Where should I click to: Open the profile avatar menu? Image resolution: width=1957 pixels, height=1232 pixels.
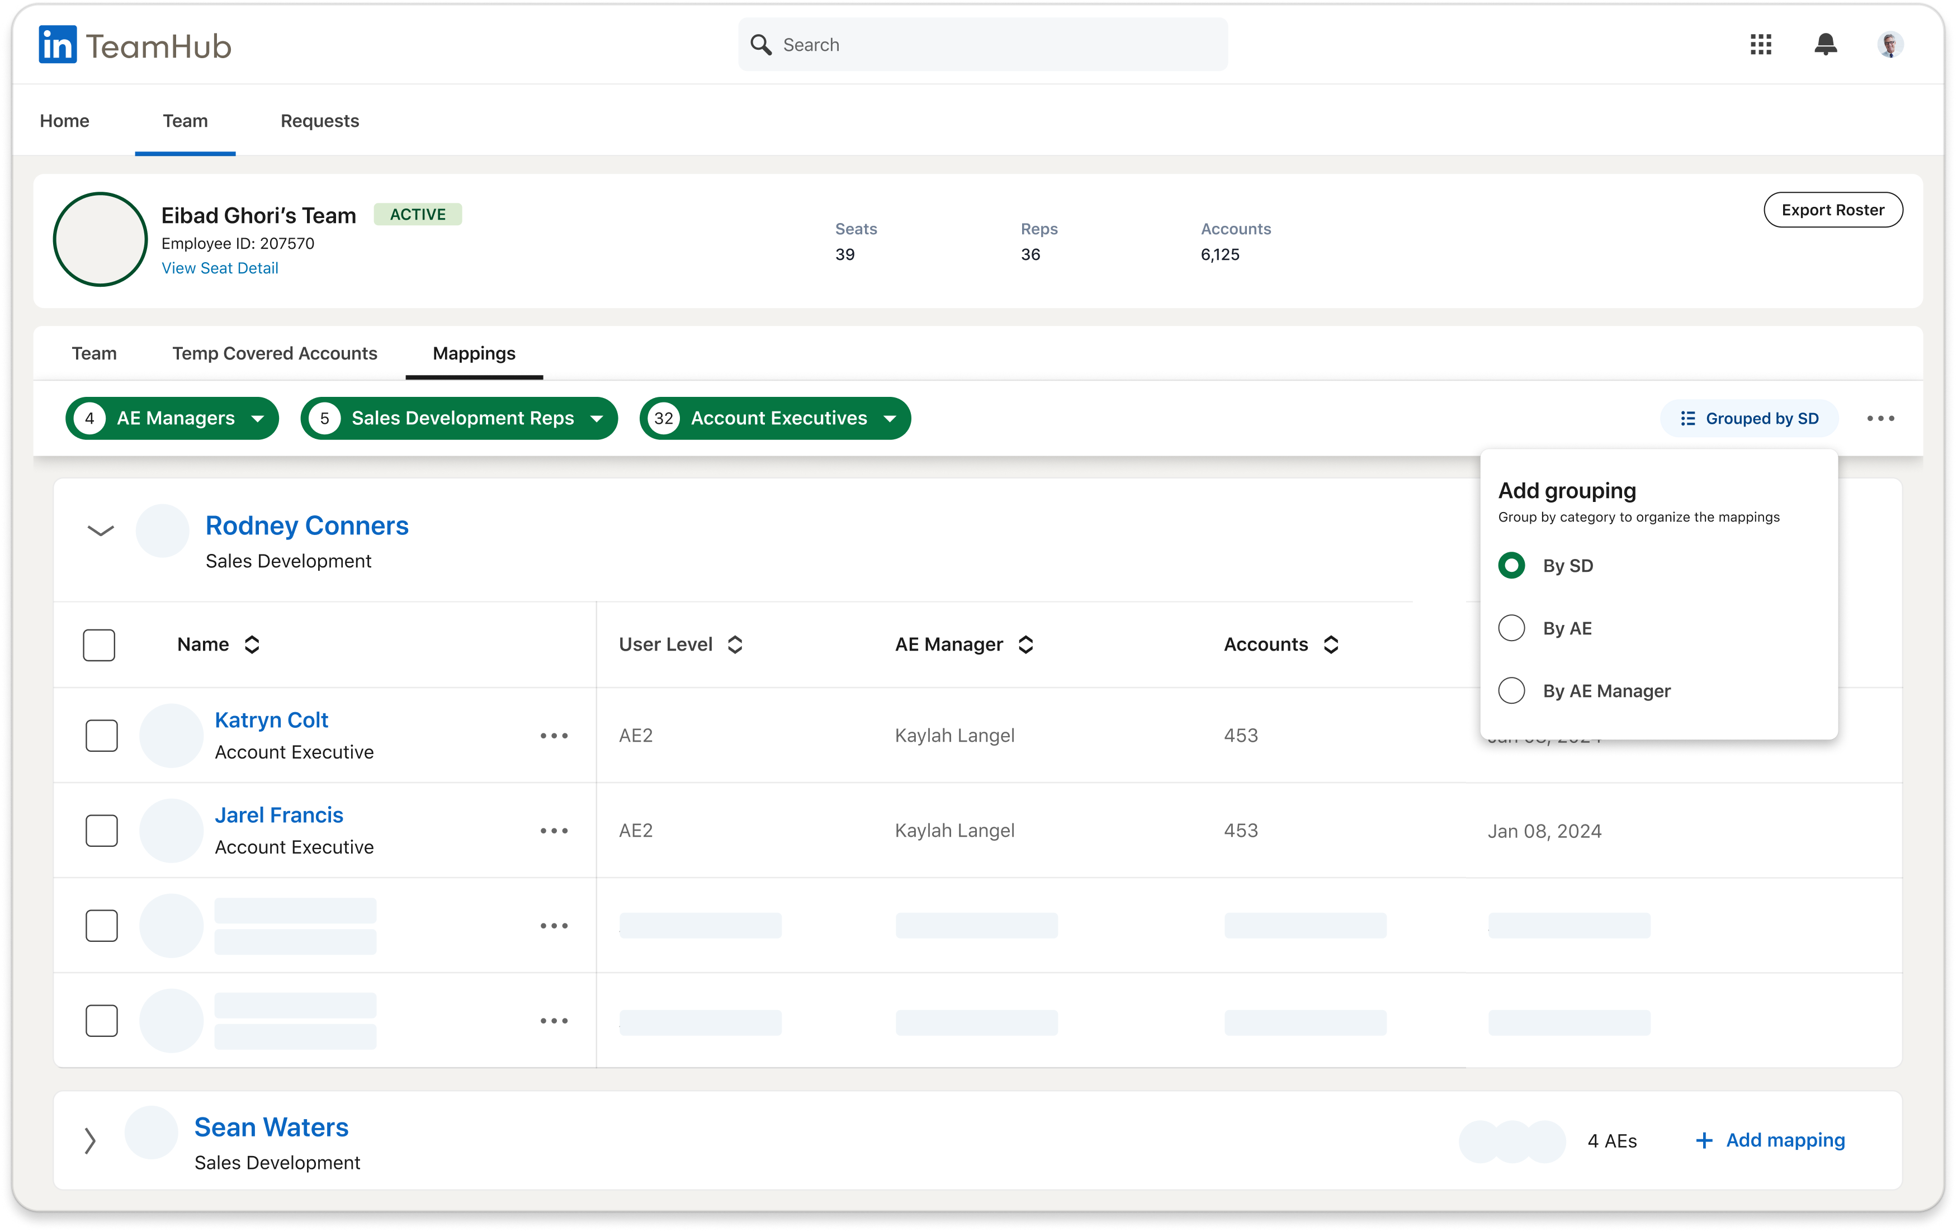1890,45
